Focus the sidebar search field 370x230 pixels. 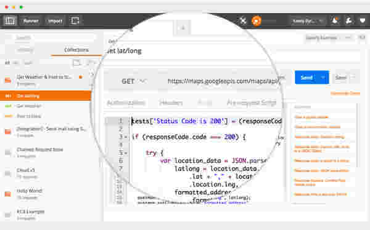pyautogui.click(x=51, y=38)
